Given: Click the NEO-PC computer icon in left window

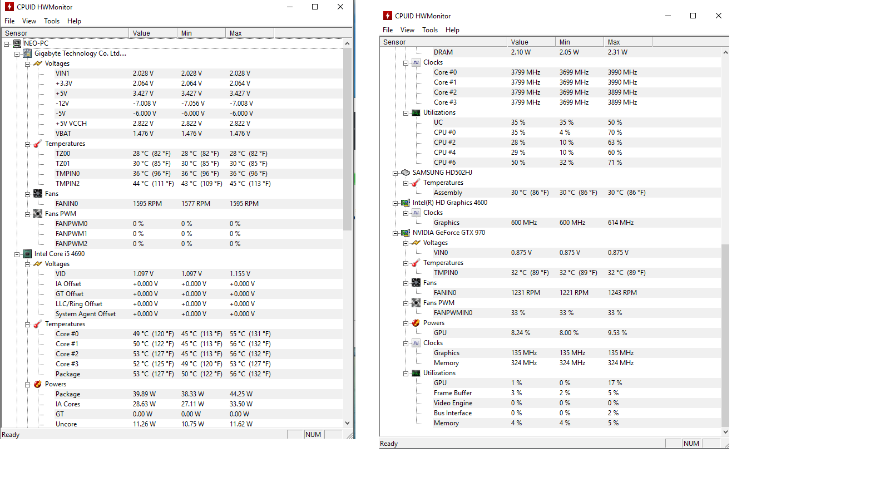Looking at the screenshot, I should point(17,43).
